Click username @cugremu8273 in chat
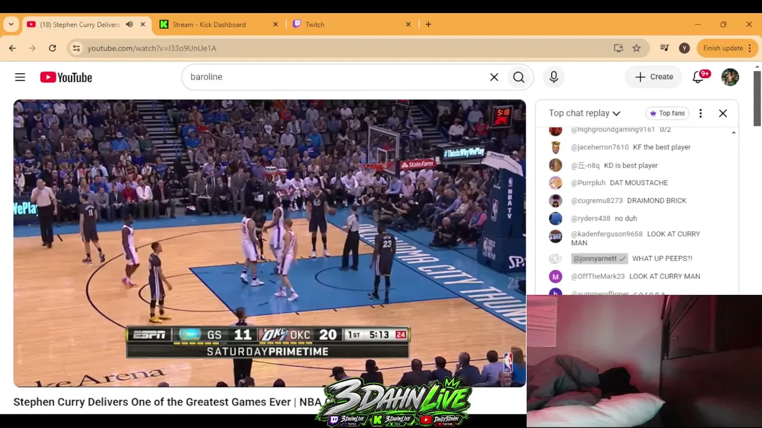Screen dimensions: 762x428 pos(597,200)
